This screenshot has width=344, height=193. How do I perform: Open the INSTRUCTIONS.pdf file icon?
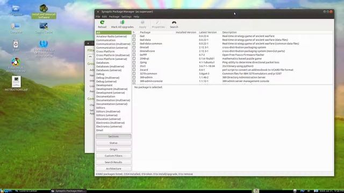click(16, 84)
